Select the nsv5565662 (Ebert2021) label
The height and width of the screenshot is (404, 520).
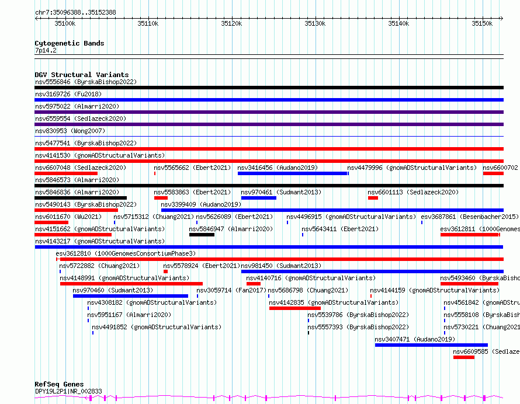192,168
